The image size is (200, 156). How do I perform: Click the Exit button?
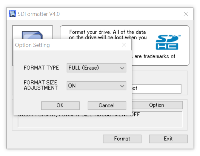point(168,139)
